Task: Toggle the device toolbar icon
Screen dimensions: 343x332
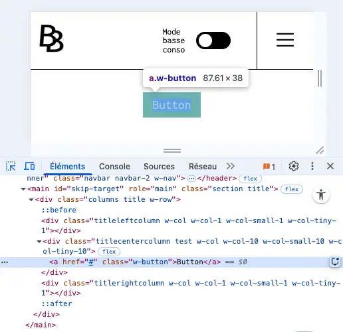Action: pyautogui.click(x=29, y=166)
